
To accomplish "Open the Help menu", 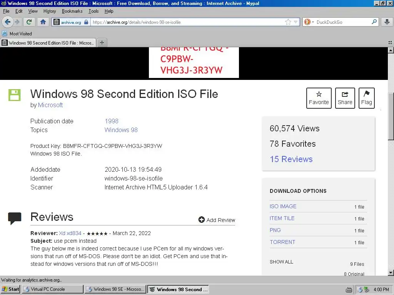I will (109, 11).
